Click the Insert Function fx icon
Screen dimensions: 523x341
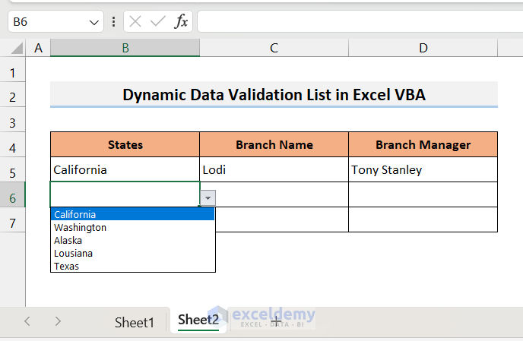(181, 21)
